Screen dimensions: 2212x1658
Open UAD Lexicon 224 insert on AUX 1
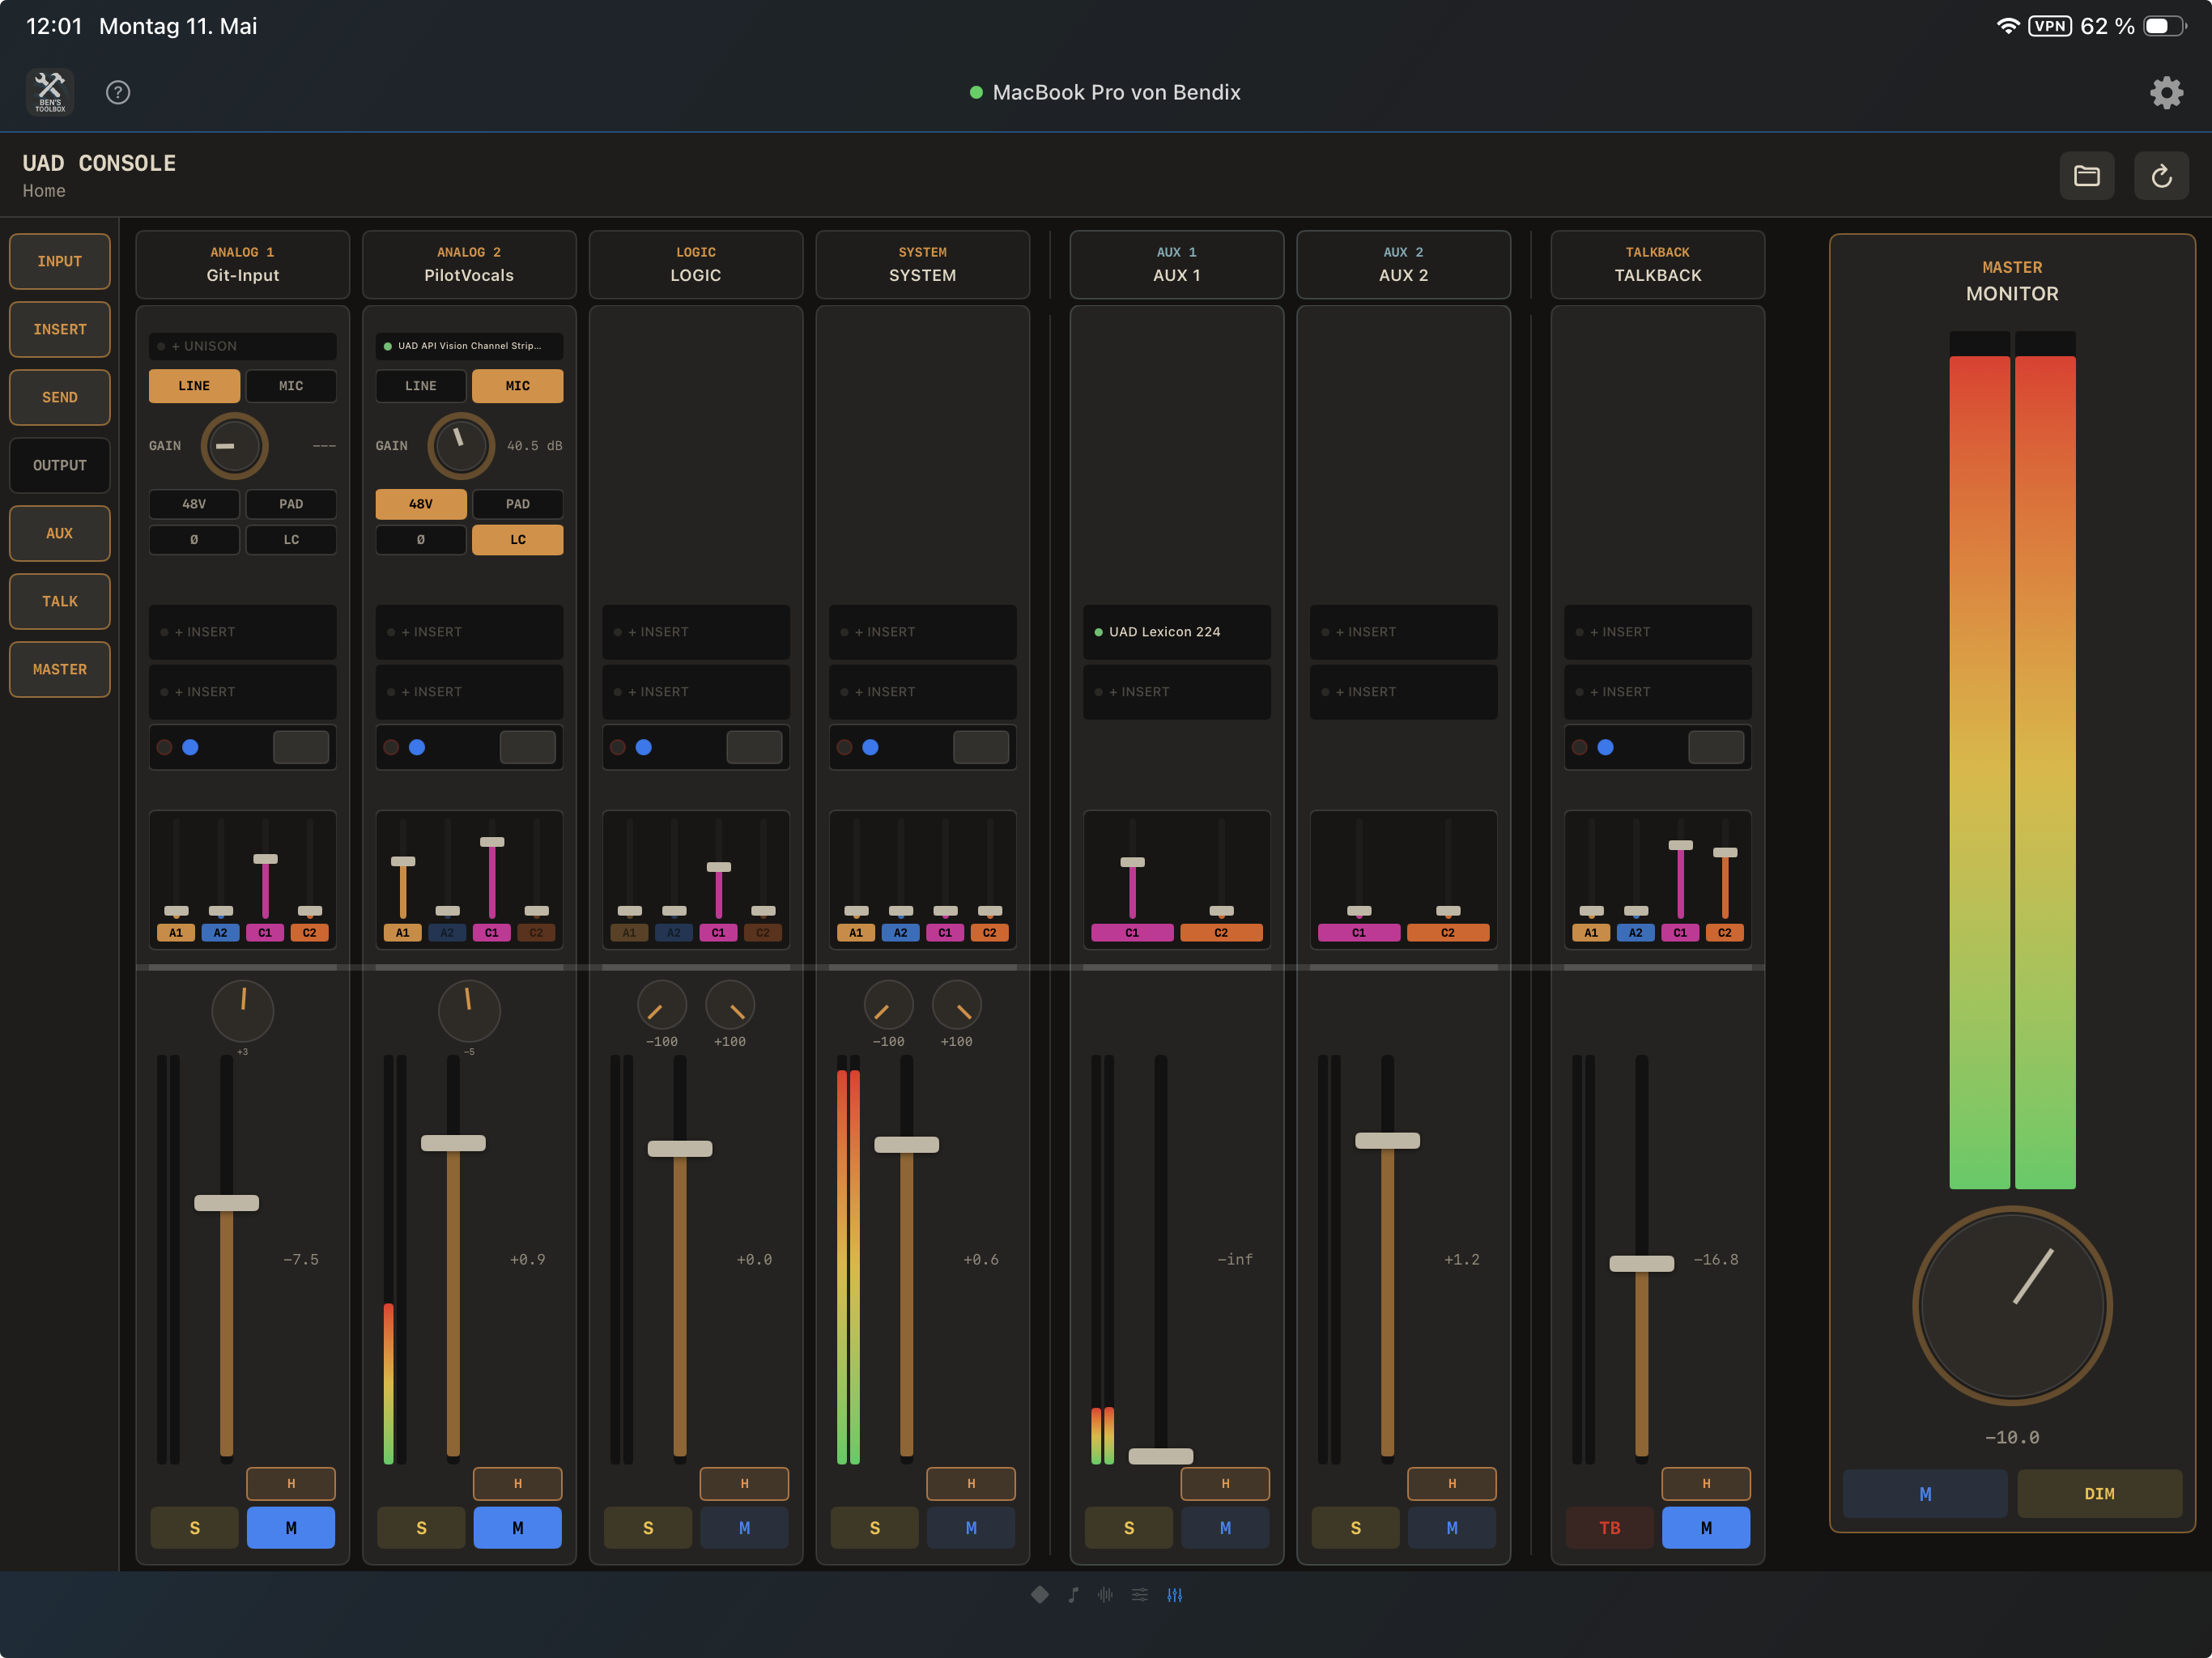1177,632
